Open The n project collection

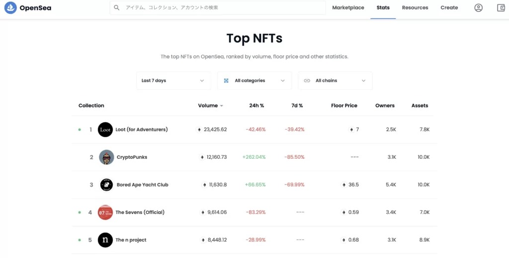(131, 240)
